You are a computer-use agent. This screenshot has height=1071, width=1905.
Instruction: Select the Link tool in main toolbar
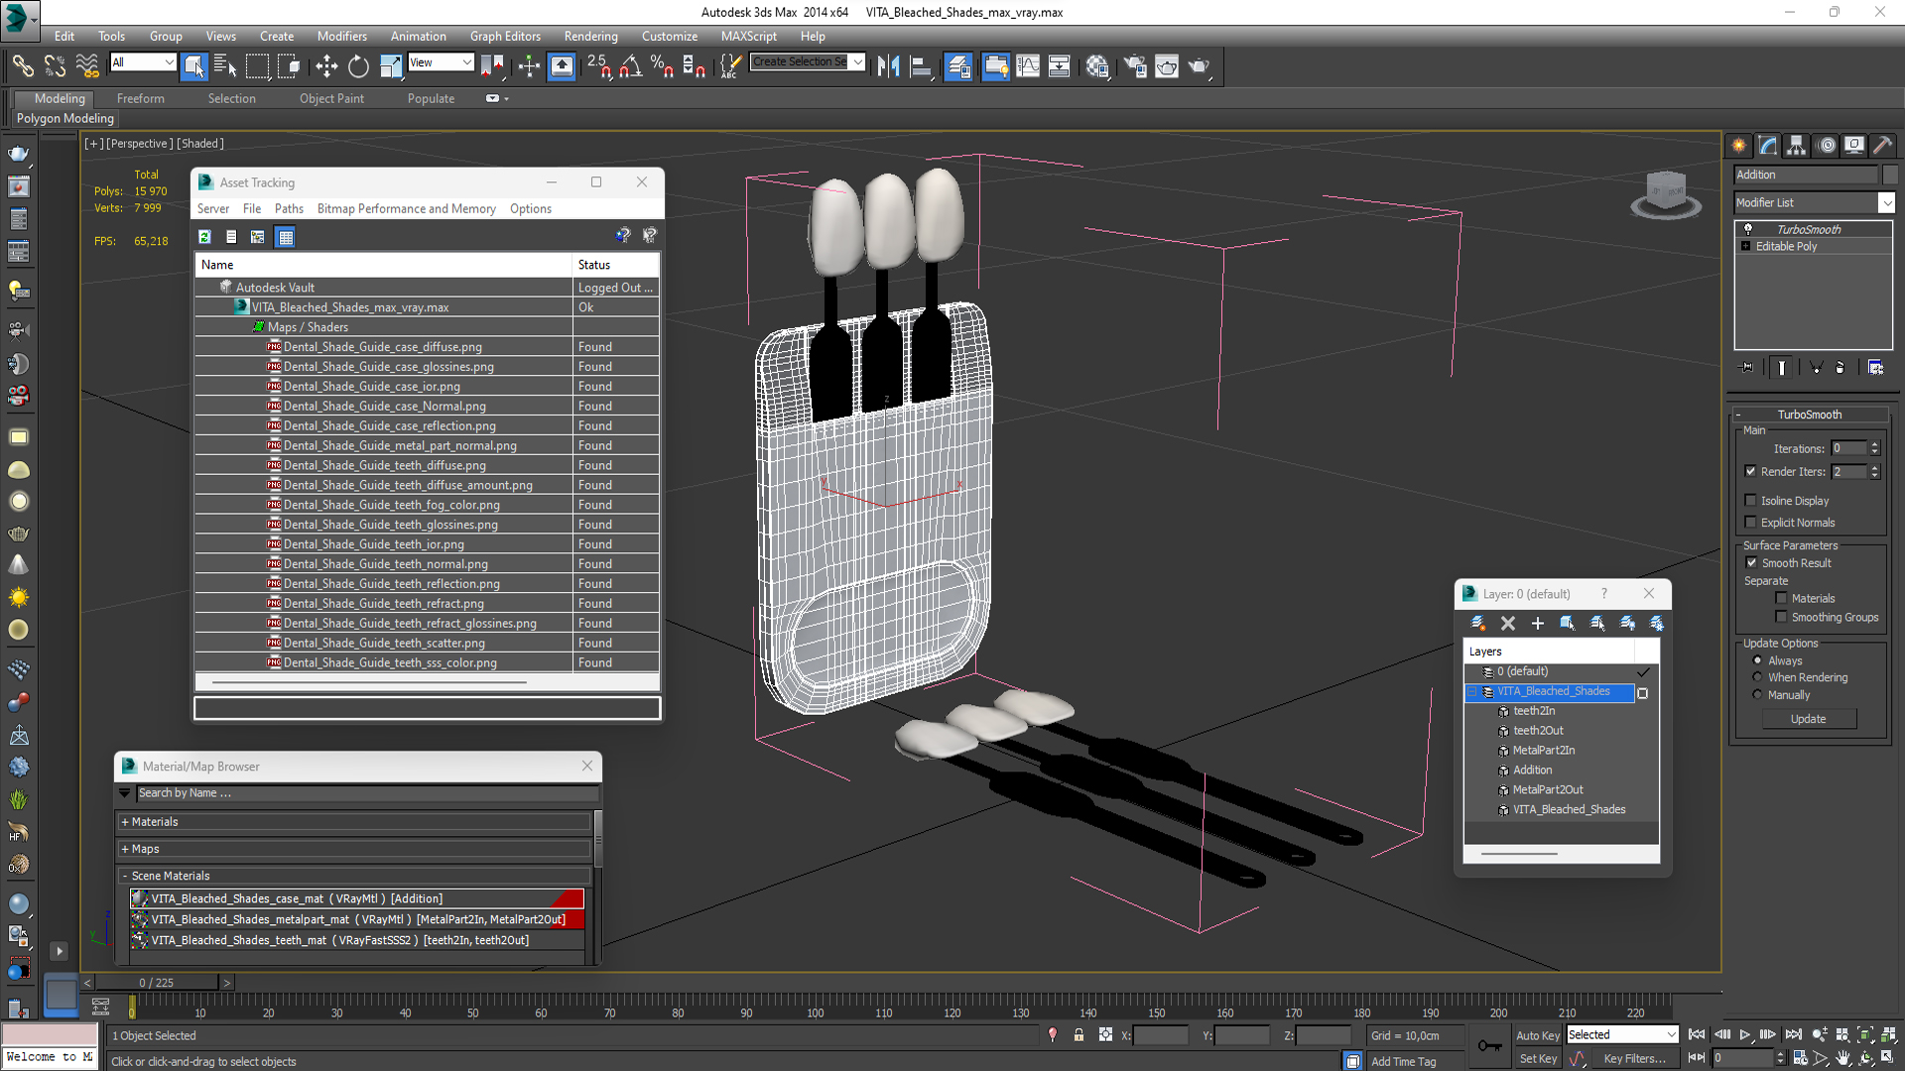(x=22, y=66)
